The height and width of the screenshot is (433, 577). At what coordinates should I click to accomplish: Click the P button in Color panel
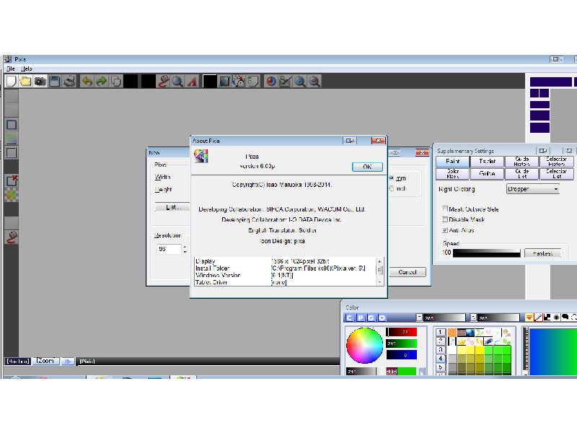[x=360, y=318]
